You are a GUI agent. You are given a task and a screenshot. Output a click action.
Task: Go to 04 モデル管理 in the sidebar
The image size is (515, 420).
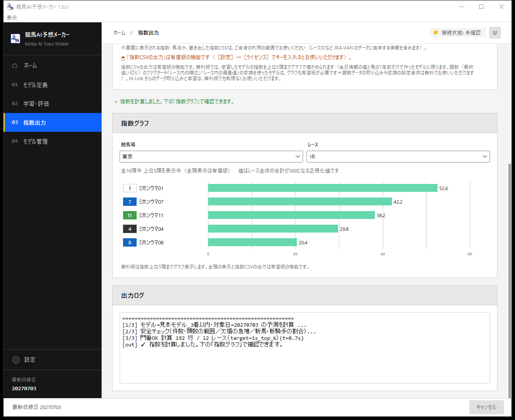click(x=53, y=141)
